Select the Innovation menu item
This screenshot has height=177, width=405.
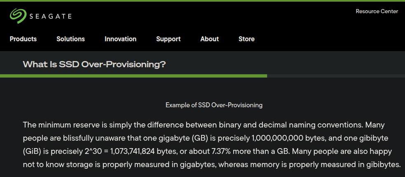[x=120, y=39]
